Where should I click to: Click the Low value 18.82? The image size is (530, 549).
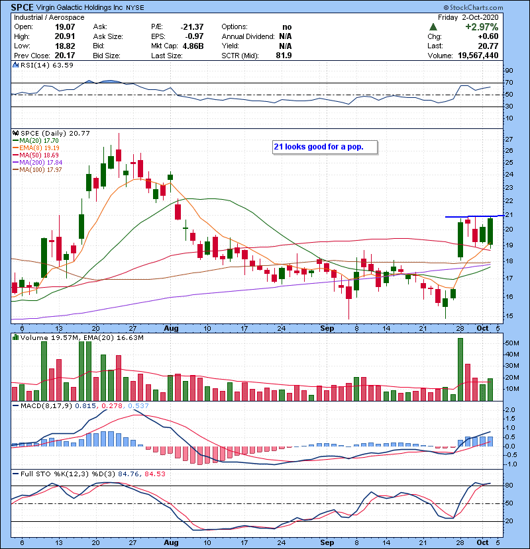(x=65, y=46)
